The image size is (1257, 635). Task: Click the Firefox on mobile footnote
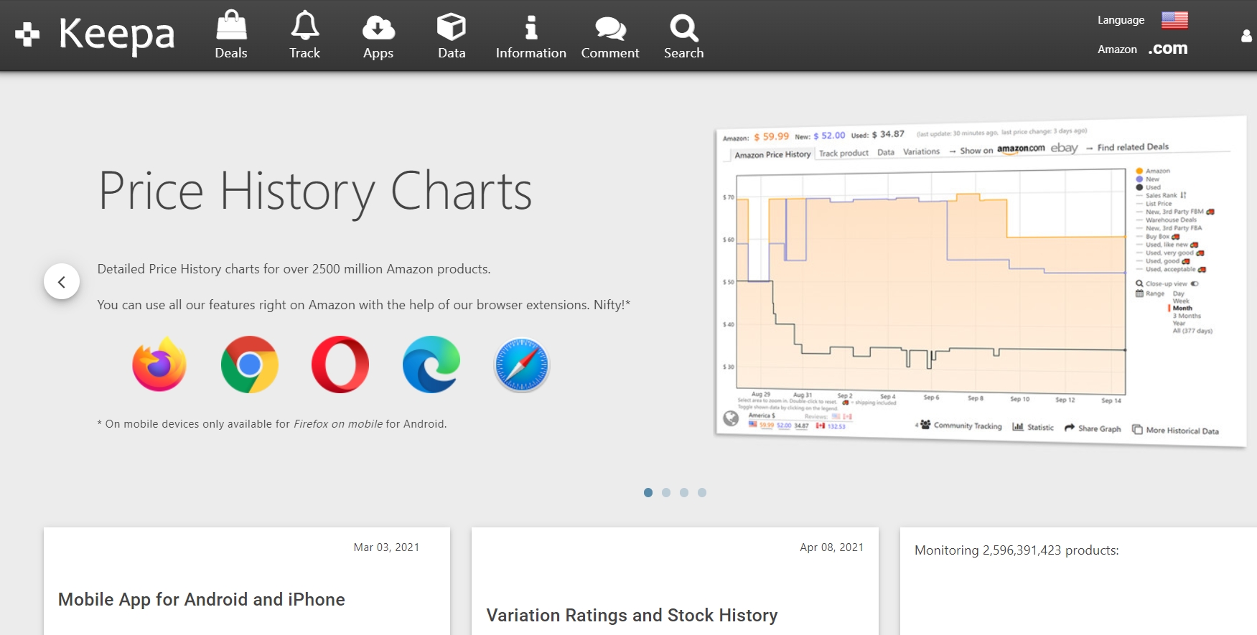[x=338, y=424]
